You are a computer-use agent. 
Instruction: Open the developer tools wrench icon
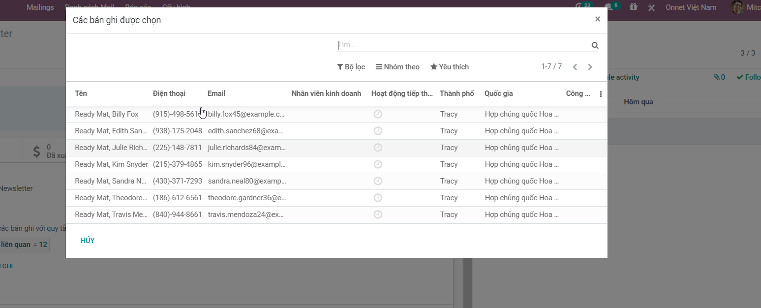click(x=651, y=7)
